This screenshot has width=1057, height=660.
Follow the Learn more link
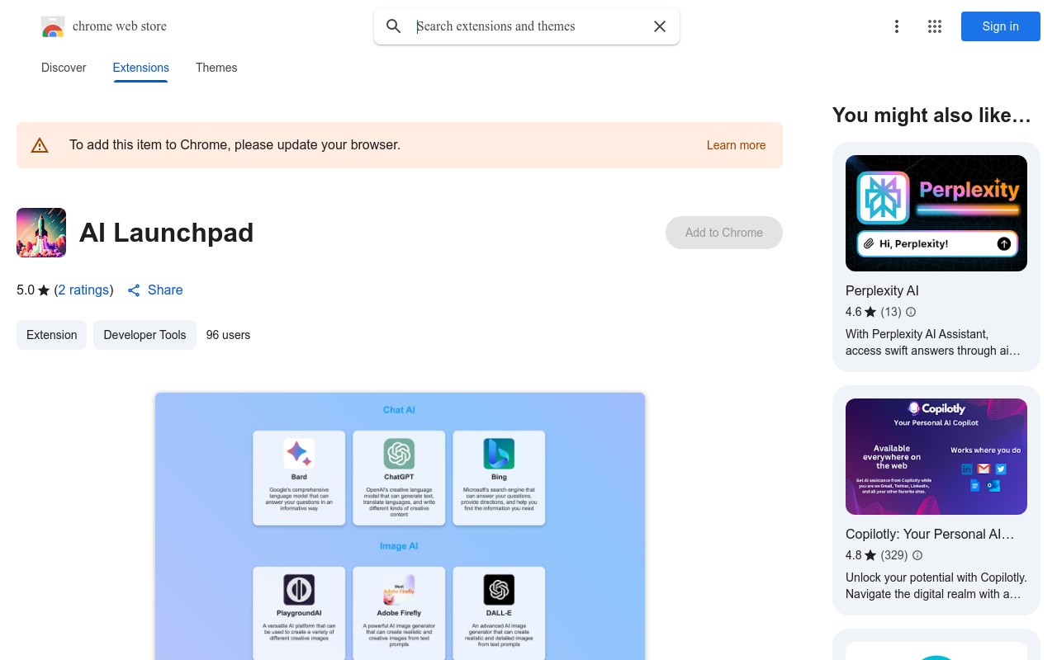pyautogui.click(x=736, y=145)
